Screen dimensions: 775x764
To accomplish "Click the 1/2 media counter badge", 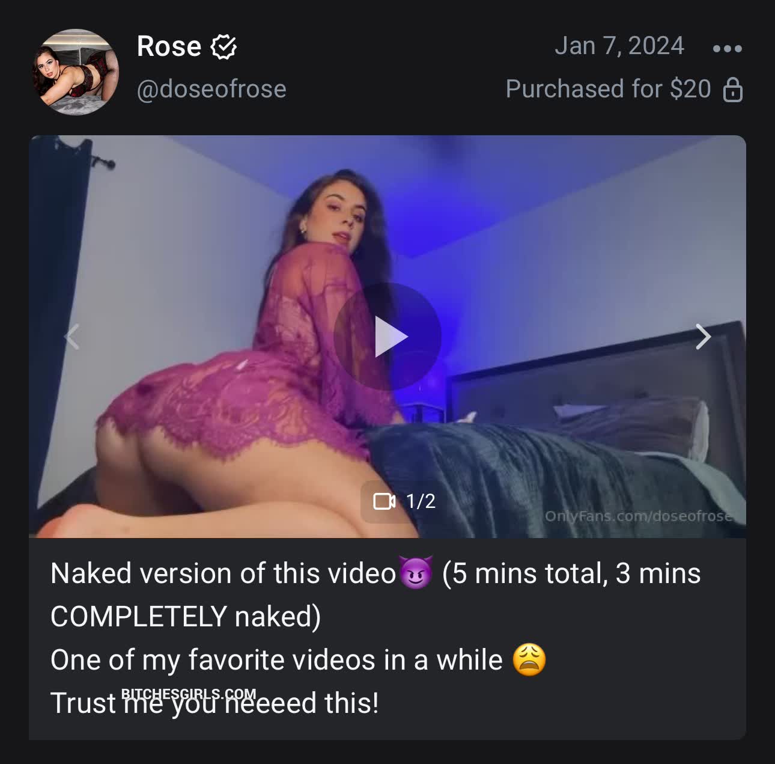I will point(398,501).
